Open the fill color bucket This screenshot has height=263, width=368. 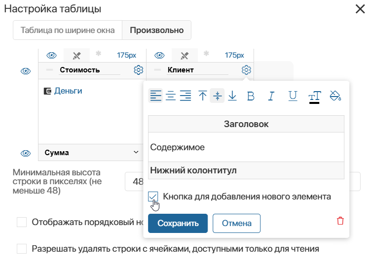point(335,96)
